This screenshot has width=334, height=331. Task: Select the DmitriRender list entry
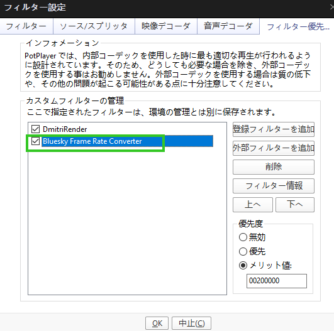coord(65,129)
